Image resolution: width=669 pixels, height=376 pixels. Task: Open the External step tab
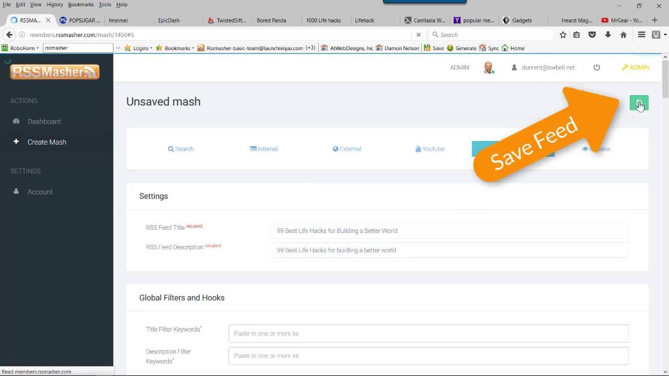pos(347,149)
